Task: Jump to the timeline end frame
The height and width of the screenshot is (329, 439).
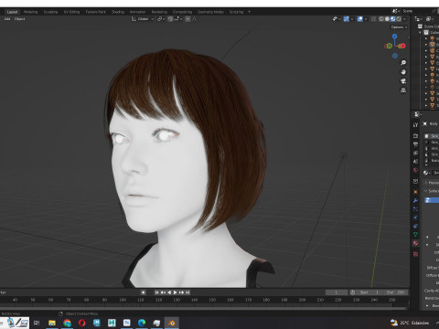Action: click(x=187, y=292)
